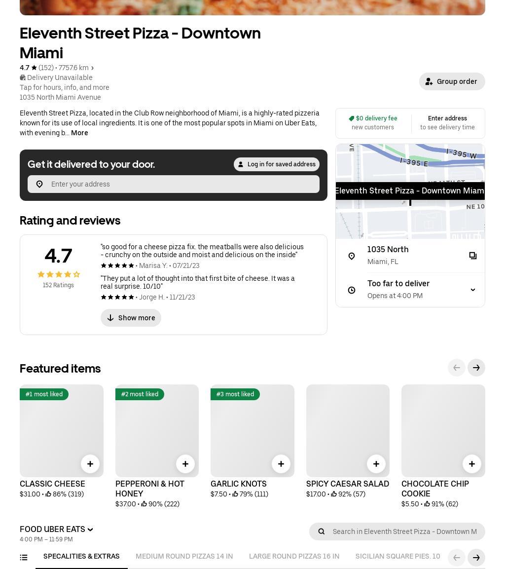Open Large Round Pizzas 16 In tab
Image resolution: width=505 pixels, height=569 pixels.
(294, 557)
